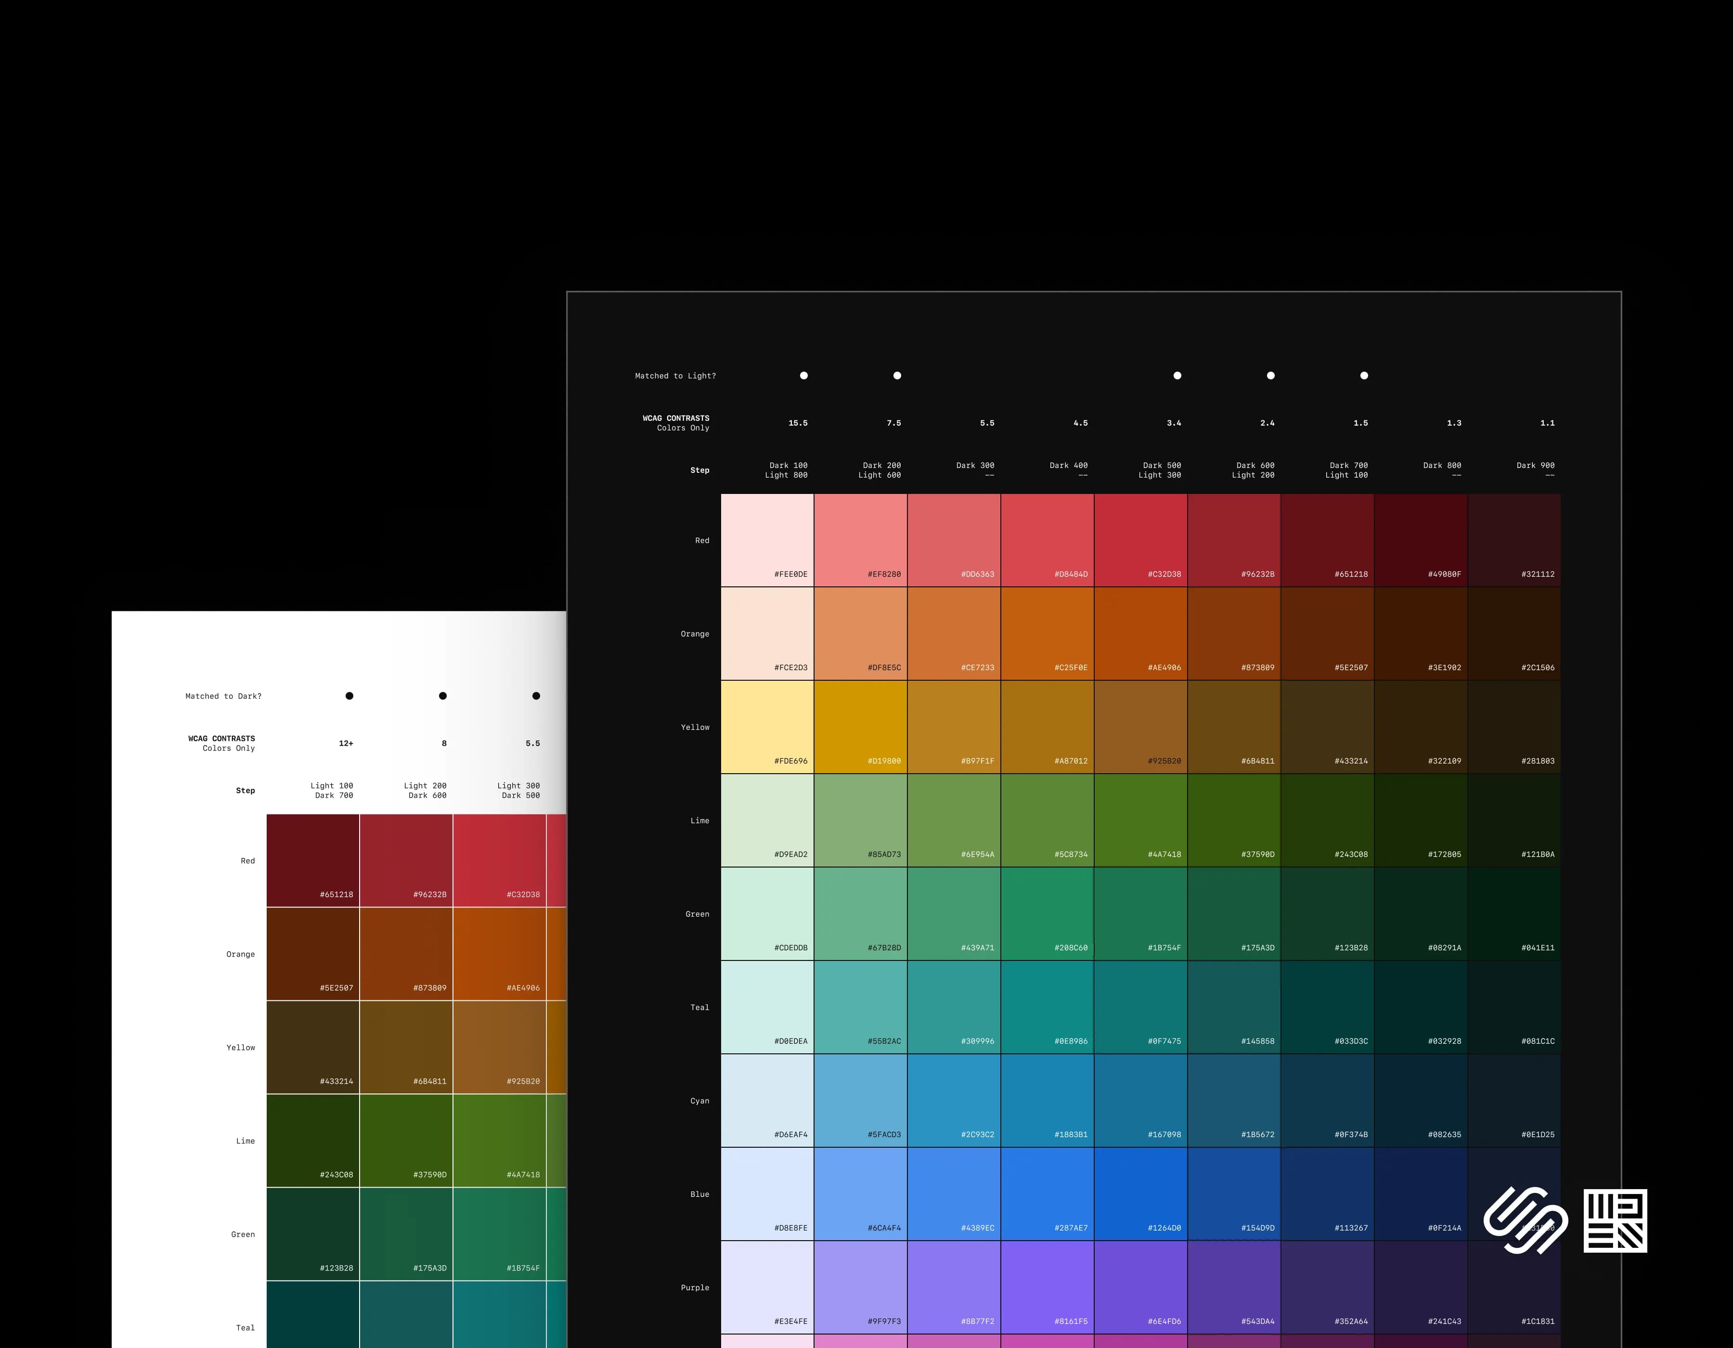Pick the #D8484D swatch
The image size is (1733, 1348).
tap(1048, 540)
